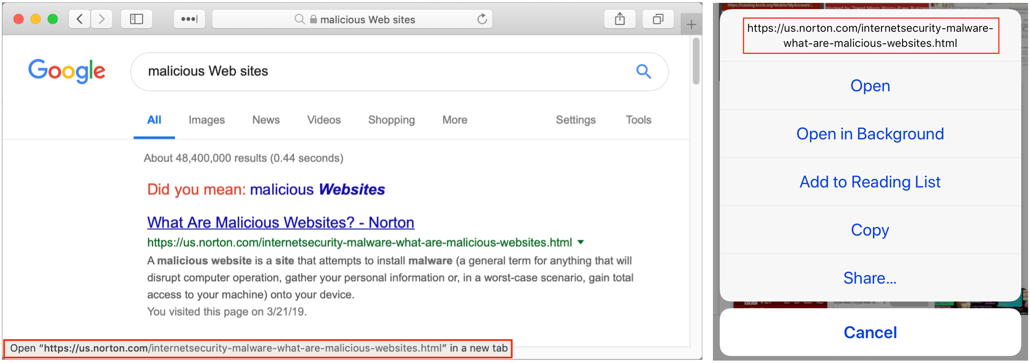
Task: Show all tabs overview button
Action: click(658, 19)
